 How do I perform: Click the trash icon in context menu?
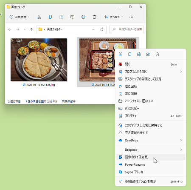point(157,54)
